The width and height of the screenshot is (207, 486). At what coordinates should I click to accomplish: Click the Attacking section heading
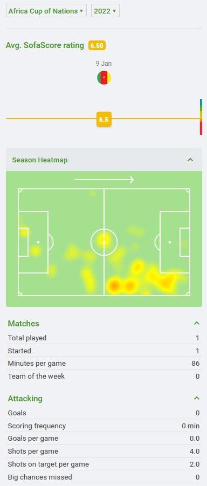click(25, 398)
